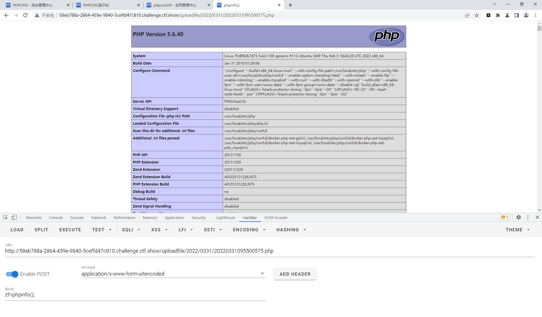Select the inspect element cursor icon
This screenshot has width=542, height=317.
5,217
